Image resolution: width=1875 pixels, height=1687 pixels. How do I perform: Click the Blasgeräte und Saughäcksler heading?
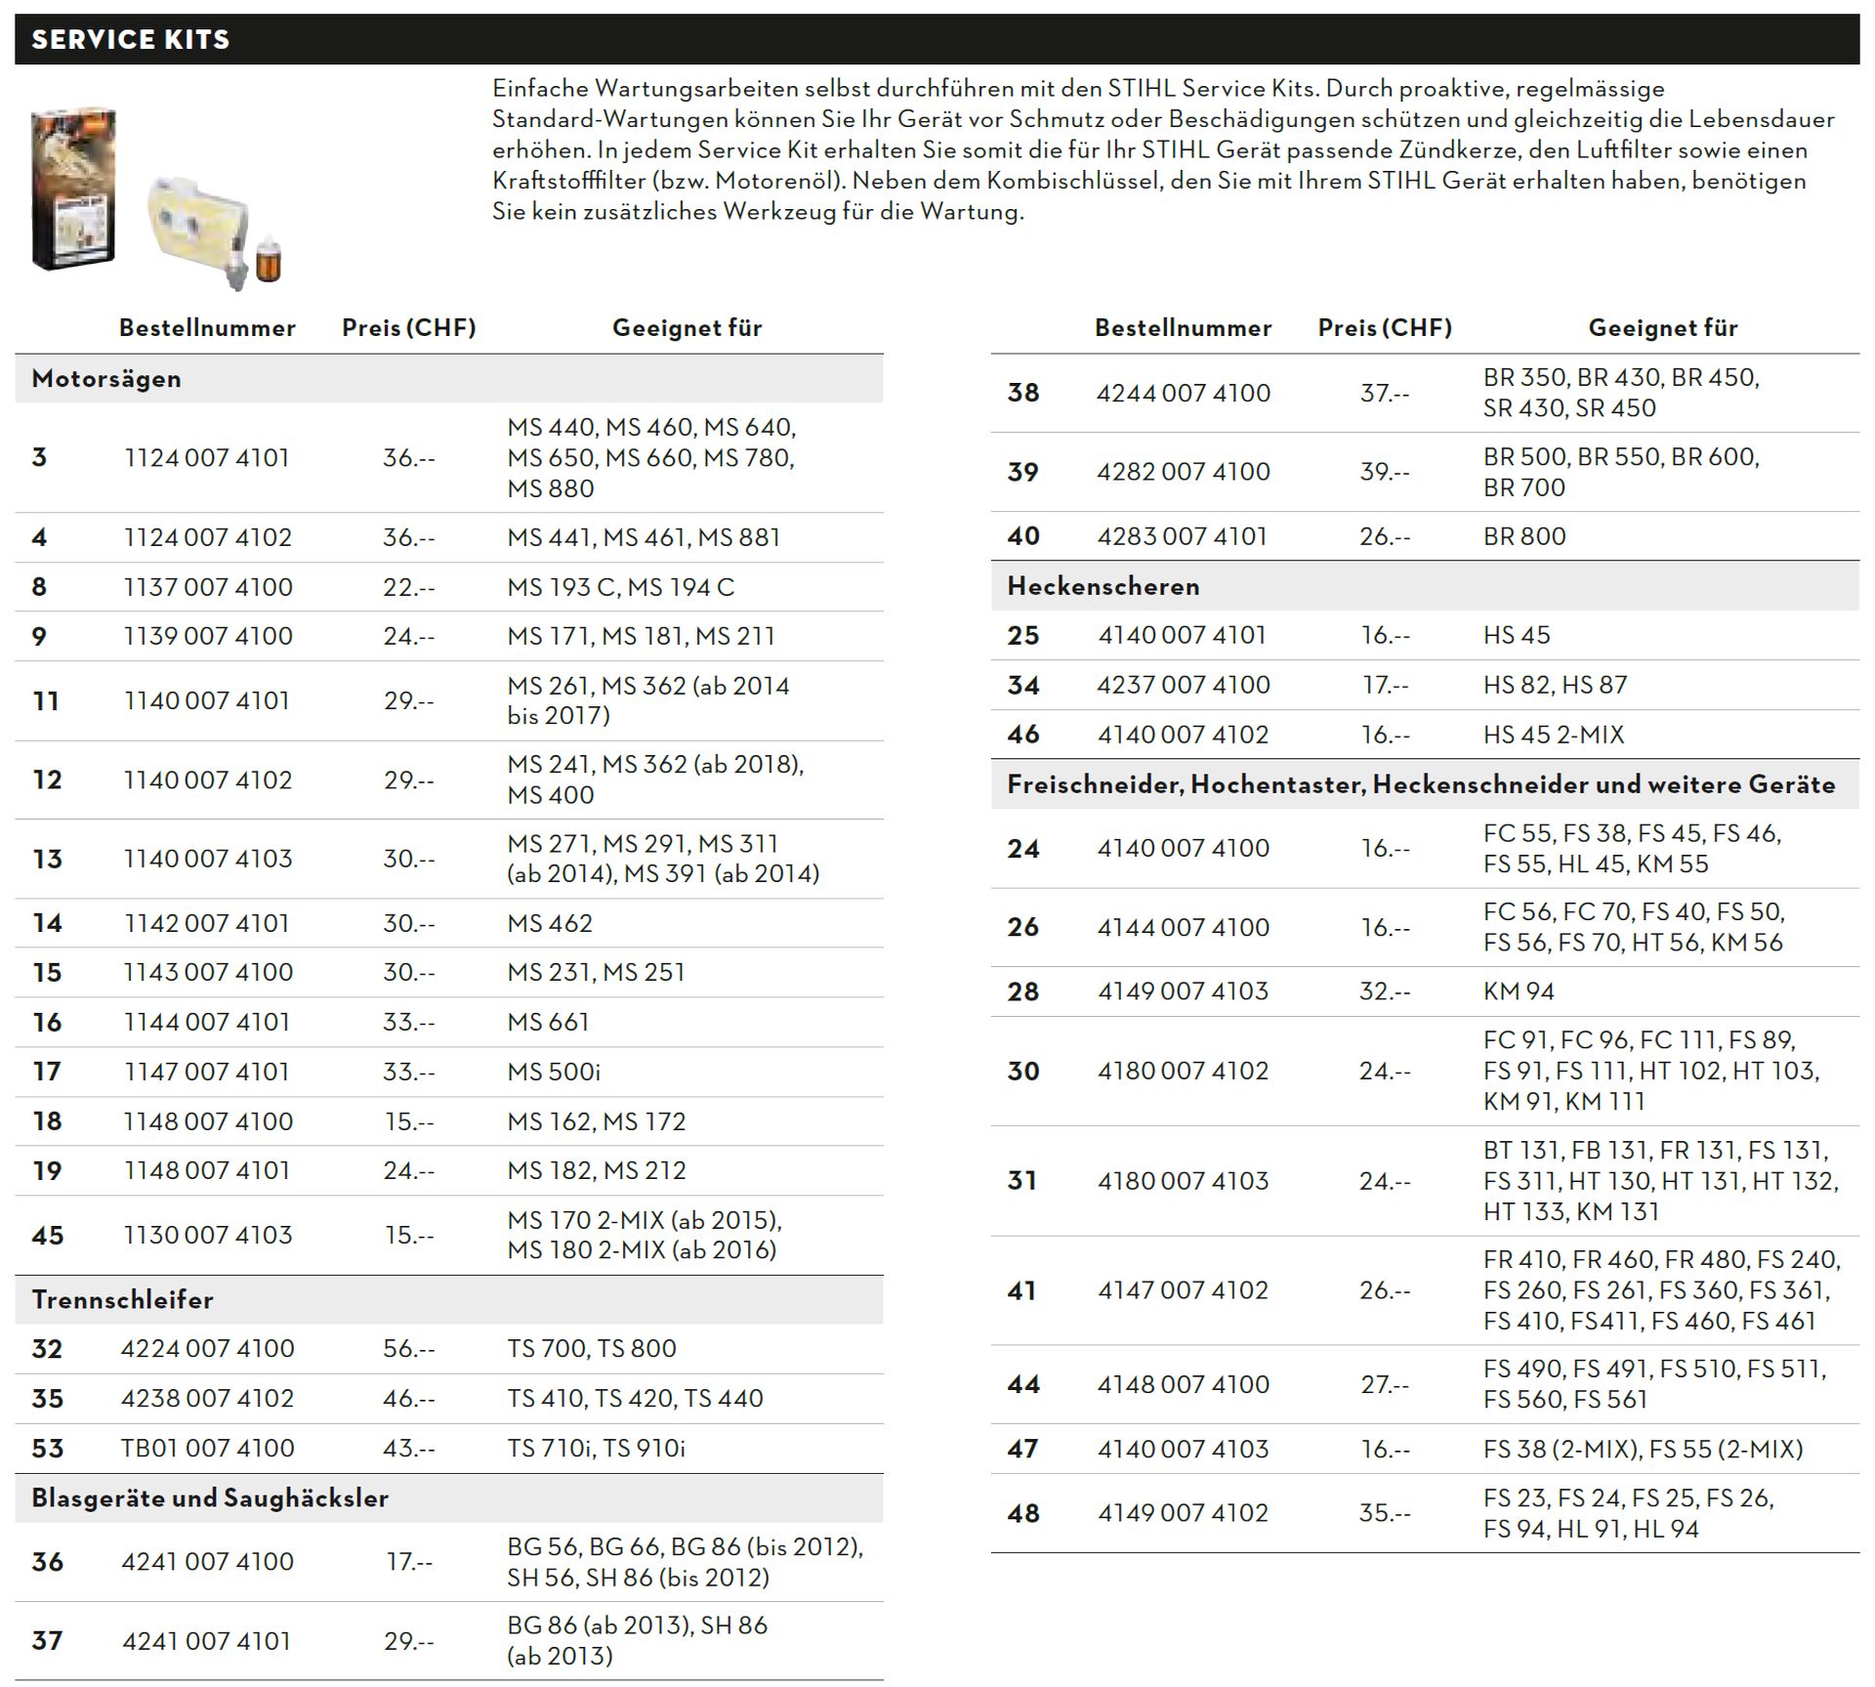pos(210,1498)
